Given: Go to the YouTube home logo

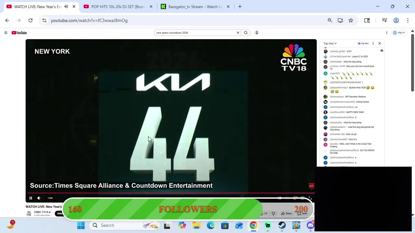Looking at the screenshot, I should [19, 33].
